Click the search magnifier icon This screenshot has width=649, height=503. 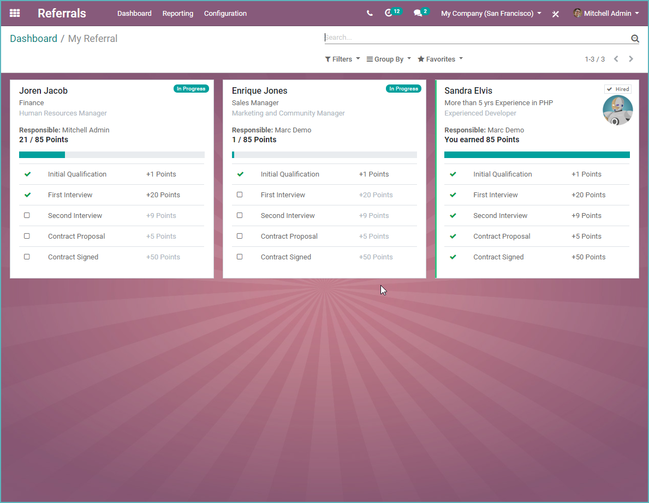[635, 38]
